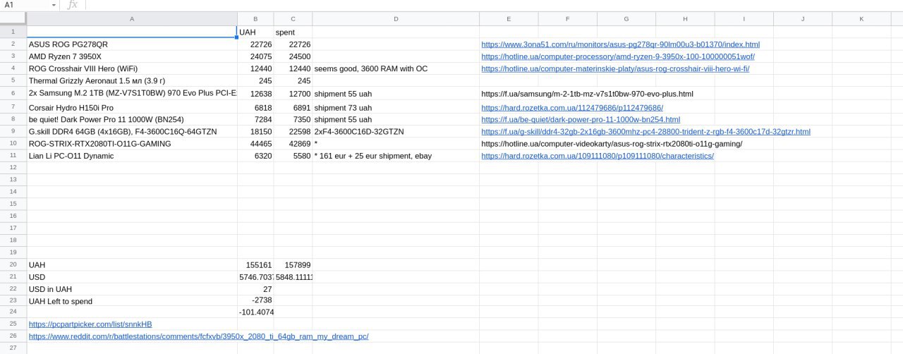Click the Name Box showing A1
The width and height of the screenshot is (903, 354).
click(25, 5)
